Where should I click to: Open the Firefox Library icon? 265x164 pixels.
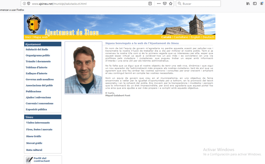click(x=248, y=4)
